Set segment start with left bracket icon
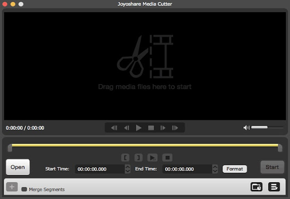 point(126,158)
